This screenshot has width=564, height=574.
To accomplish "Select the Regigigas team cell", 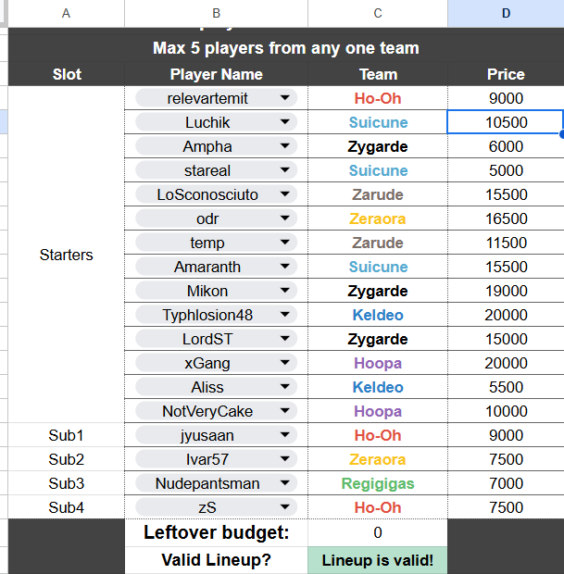I will pos(378,483).
